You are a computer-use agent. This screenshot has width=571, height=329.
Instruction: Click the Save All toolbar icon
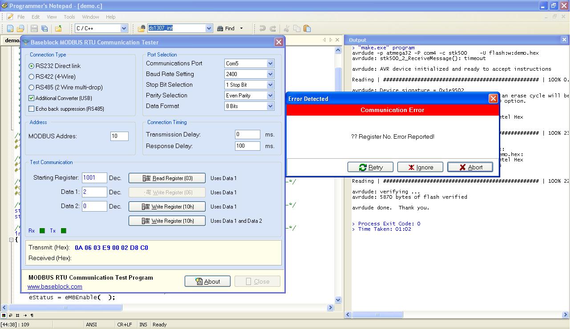[x=45, y=28]
